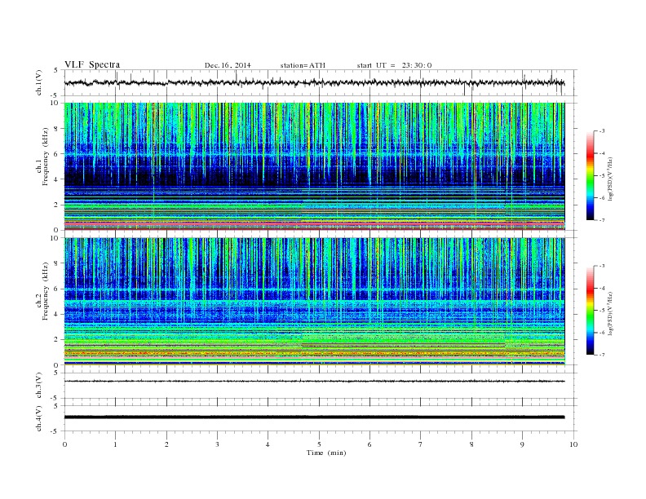Click time-axis tick label "7"
Viewport: 646px width, 499px height.
click(x=421, y=444)
